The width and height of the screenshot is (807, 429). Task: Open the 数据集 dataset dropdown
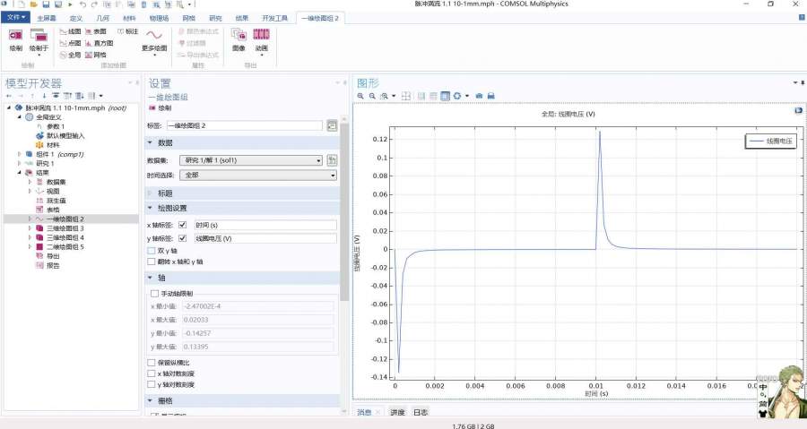click(x=251, y=160)
